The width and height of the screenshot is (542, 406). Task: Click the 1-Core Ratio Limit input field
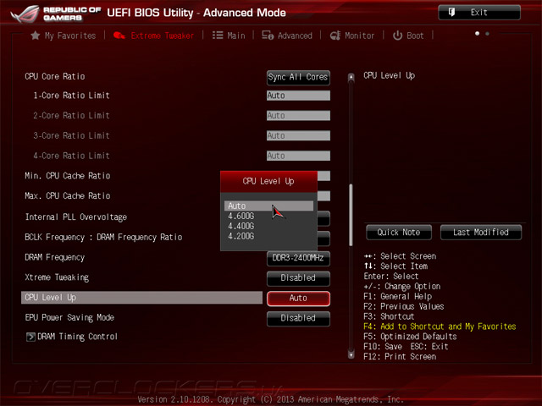pyautogui.click(x=298, y=96)
